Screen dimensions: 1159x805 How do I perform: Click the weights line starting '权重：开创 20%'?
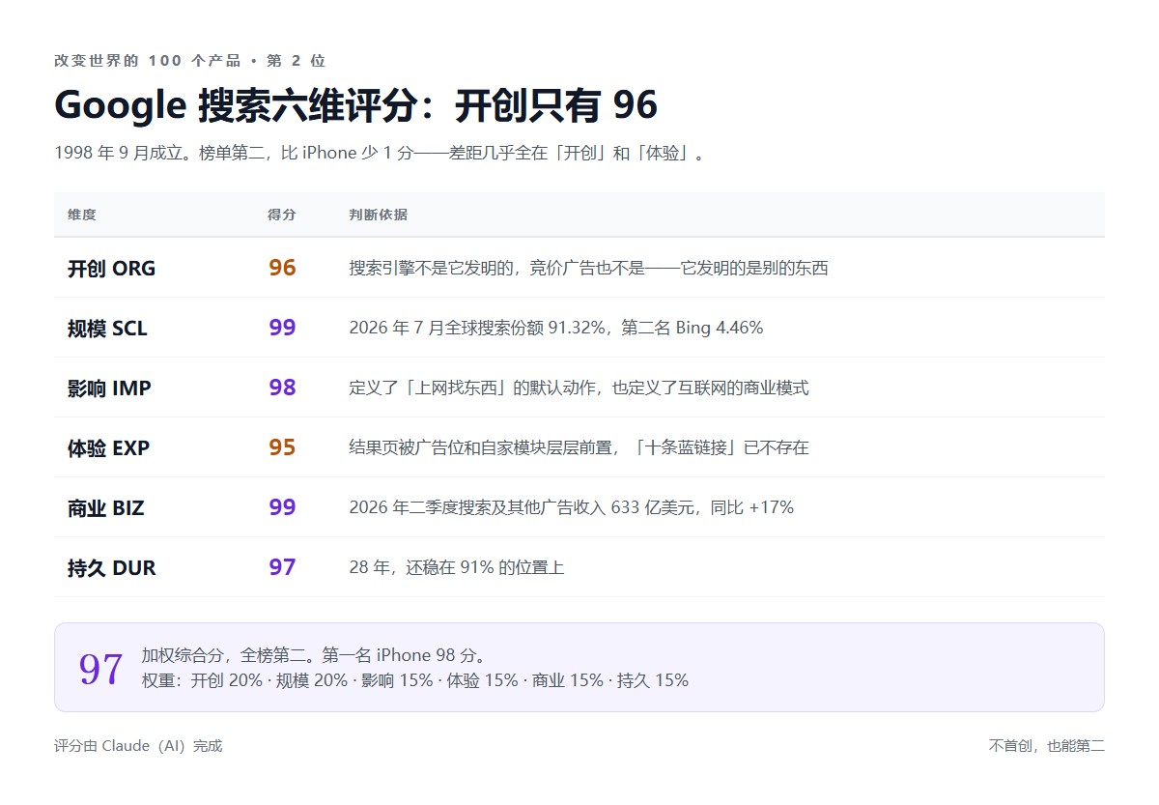point(415,680)
